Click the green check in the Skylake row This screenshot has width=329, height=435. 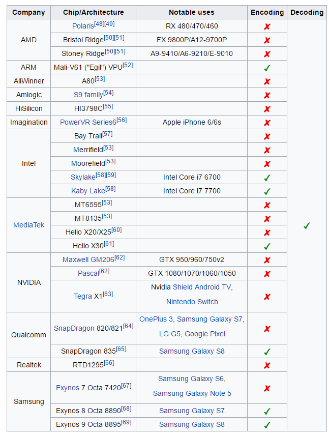pos(267,178)
